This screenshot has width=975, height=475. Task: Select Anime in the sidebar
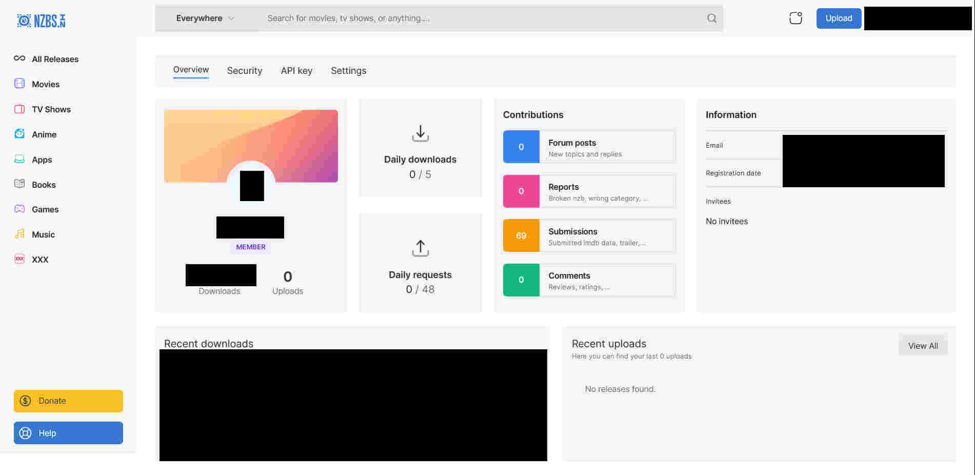(44, 134)
